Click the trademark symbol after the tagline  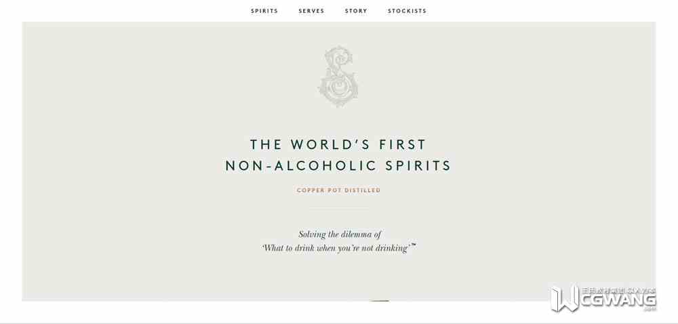pos(414,245)
